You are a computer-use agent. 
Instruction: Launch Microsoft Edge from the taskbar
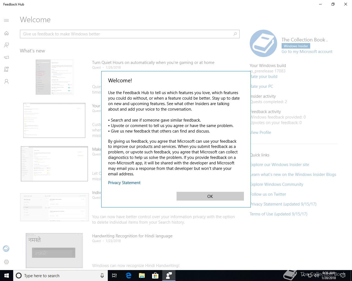[x=128, y=276]
